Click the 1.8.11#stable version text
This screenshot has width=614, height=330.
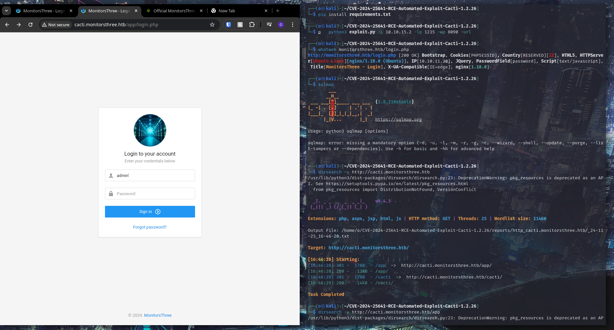(395, 102)
